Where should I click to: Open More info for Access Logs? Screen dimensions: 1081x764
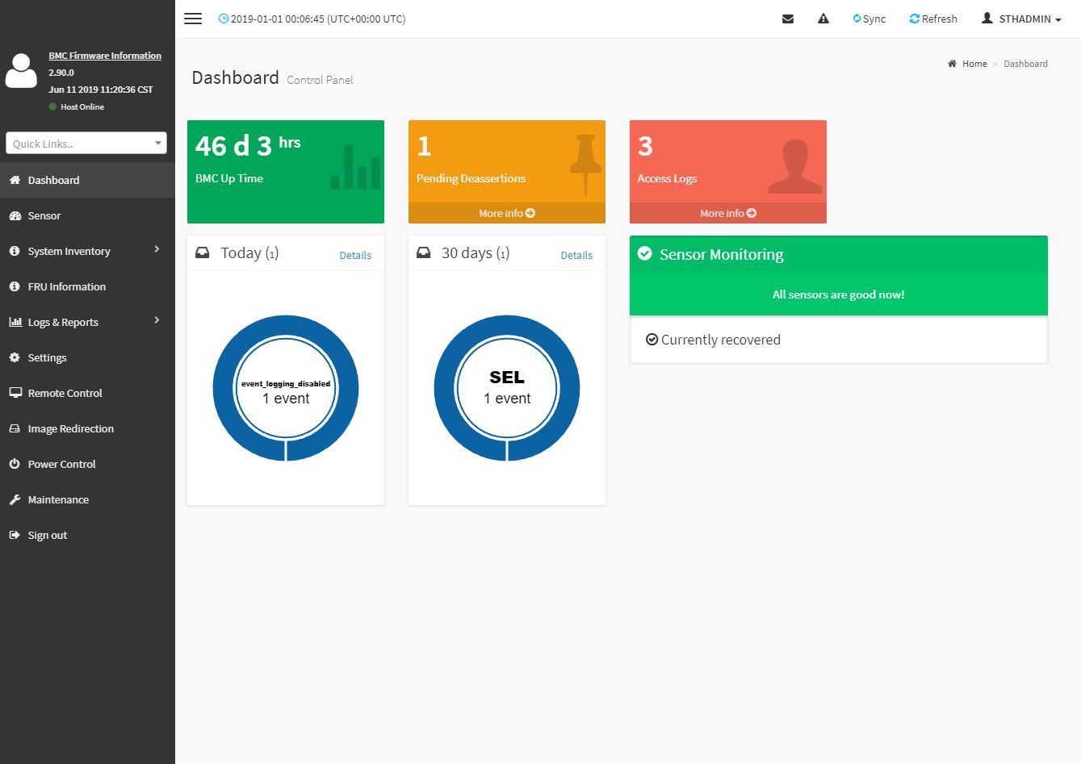tap(727, 213)
